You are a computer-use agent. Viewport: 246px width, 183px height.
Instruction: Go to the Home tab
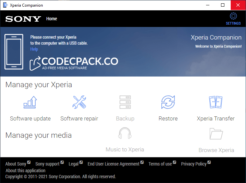pos(52,19)
